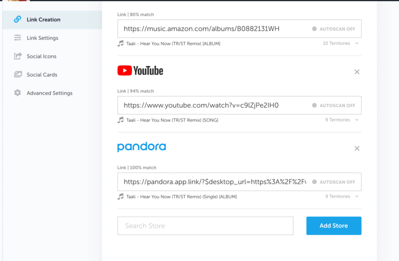Click 'Taali - Hear You Now (TR/ST Remix) [SONG]' text
The height and width of the screenshot is (261, 399).
(x=172, y=120)
